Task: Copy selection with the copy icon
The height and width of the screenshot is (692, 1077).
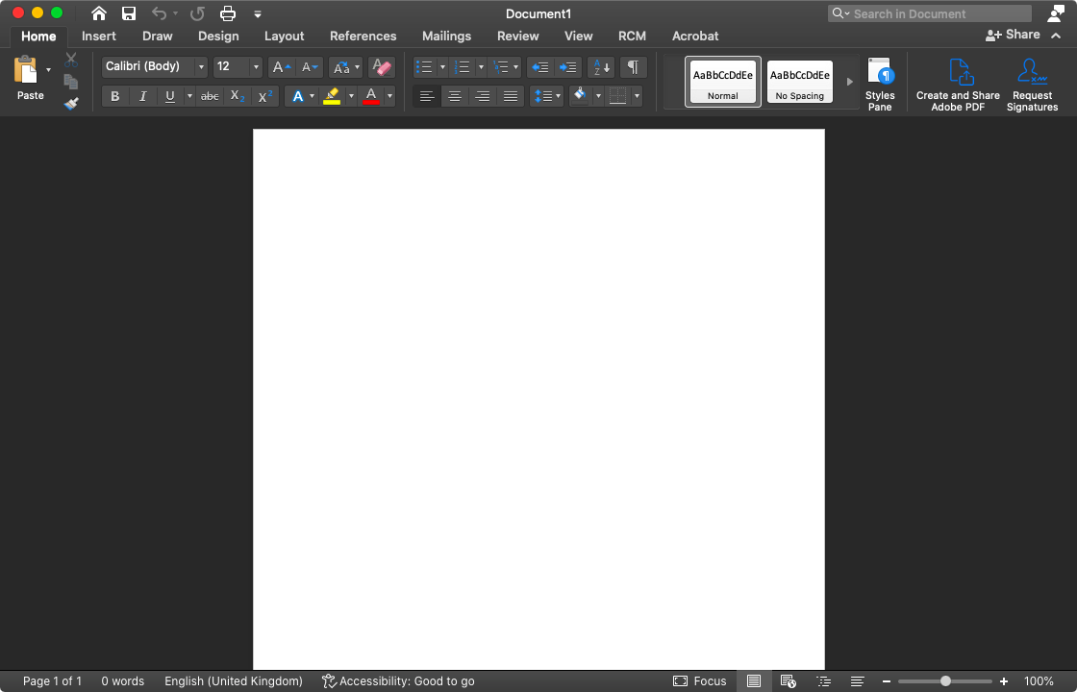Action: [x=71, y=82]
